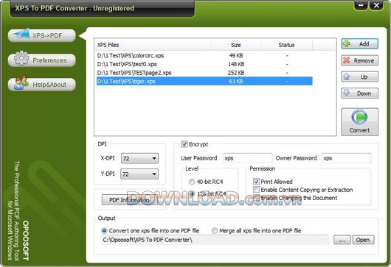Click the Add button label
The width and height of the screenshot is (391, 267).
[364, 43]
